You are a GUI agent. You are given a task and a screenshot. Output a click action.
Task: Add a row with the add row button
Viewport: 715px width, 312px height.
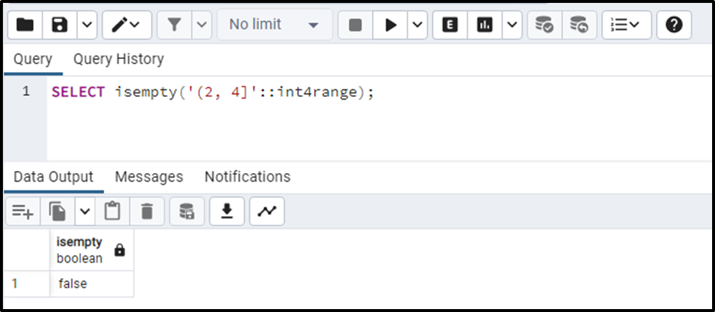tap(23, 211)
